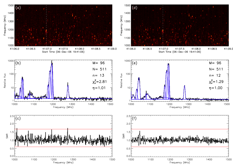Click the 'SMR' axis label of panel (f)
233x166 pixels.
tap(124, 136)
